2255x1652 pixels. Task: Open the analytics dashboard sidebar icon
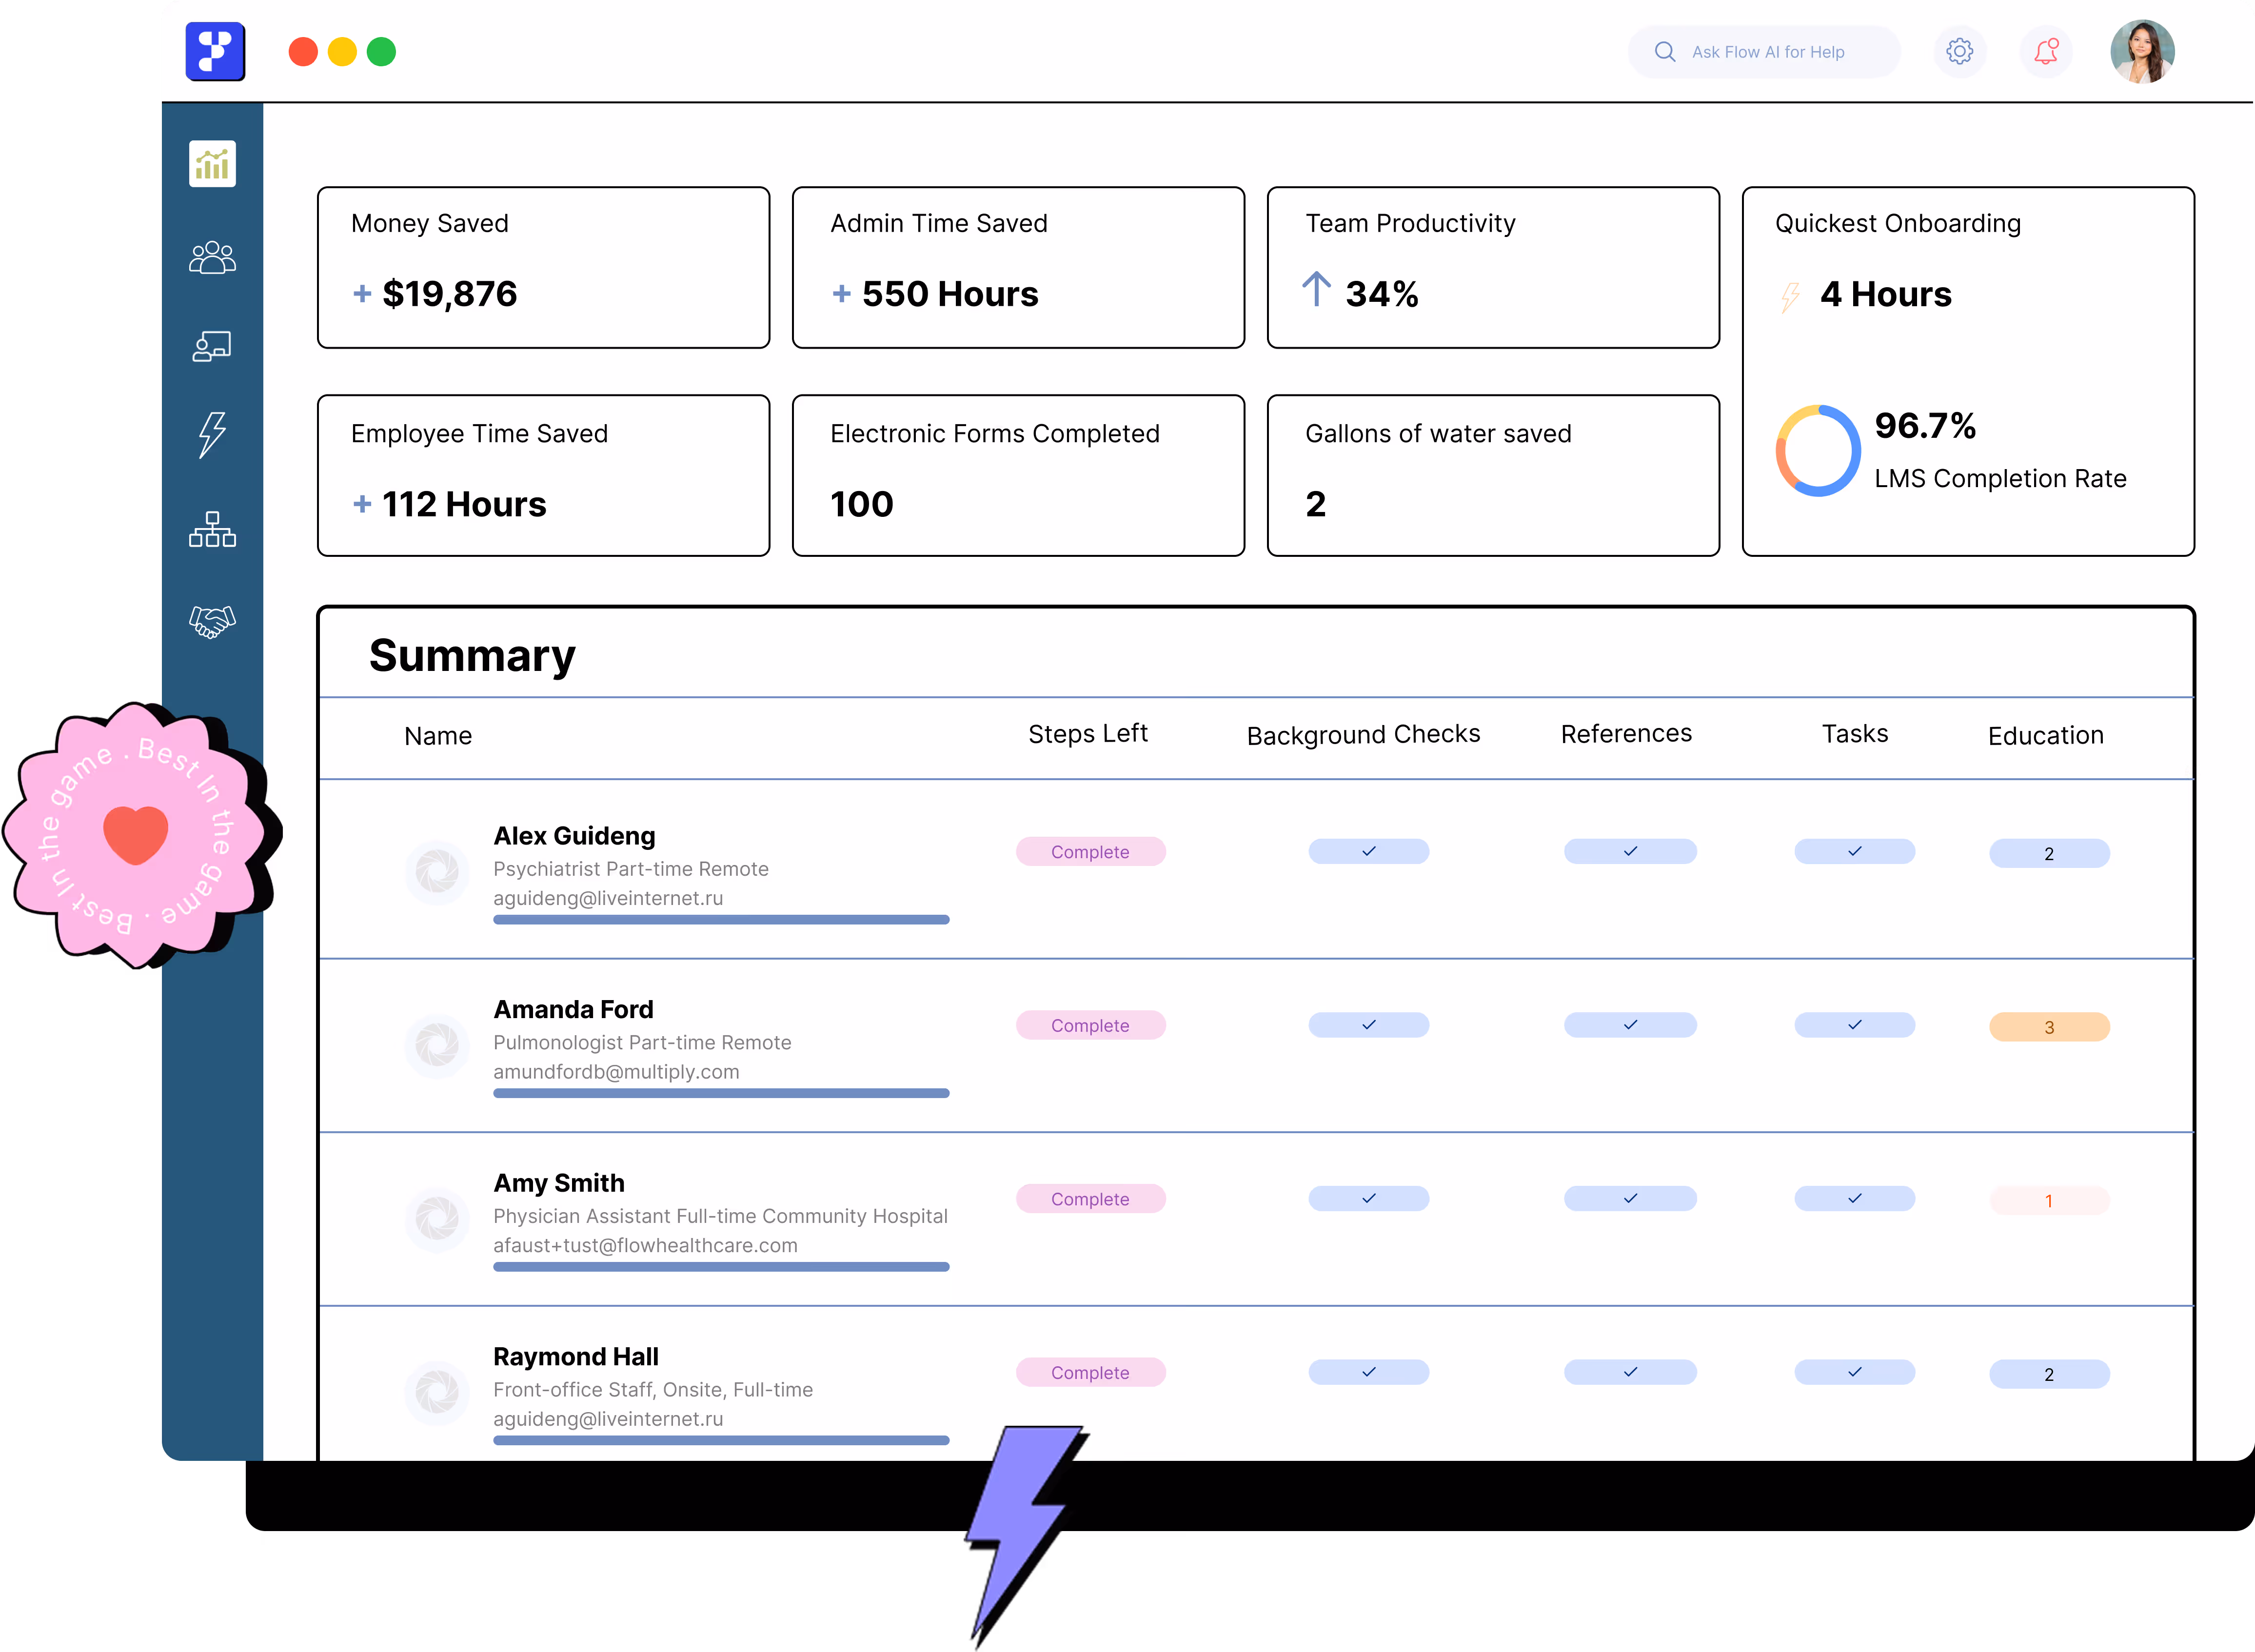pyautogui.click(x=212, y=163)
